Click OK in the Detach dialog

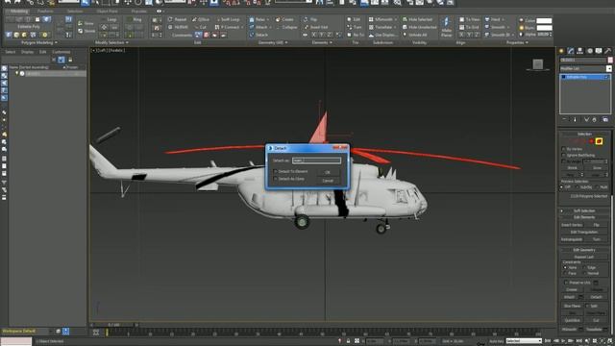tap(328, 172)
